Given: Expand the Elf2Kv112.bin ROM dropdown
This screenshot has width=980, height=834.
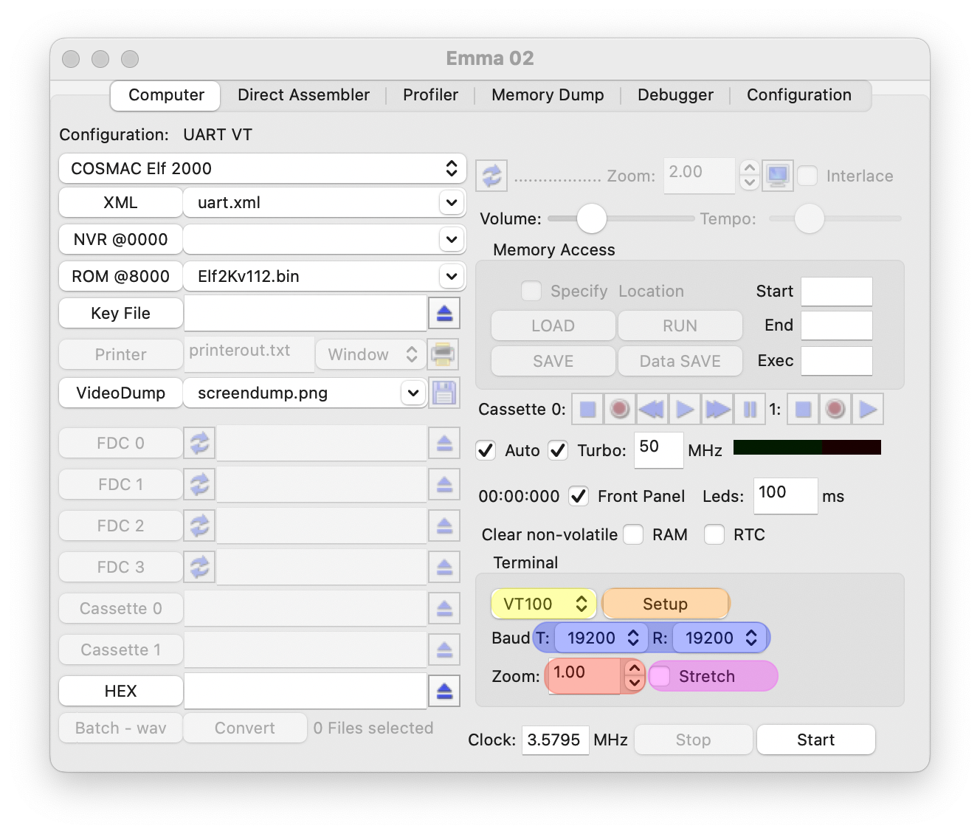Looking at the screenshot, I should (x=452, y=276).
